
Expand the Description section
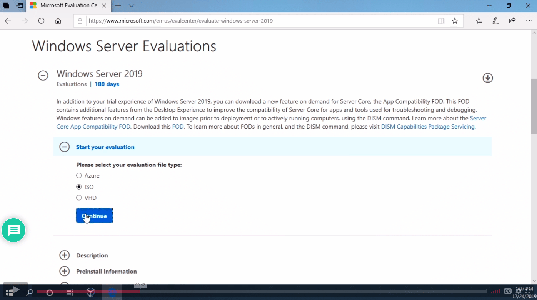click(65, 255)
